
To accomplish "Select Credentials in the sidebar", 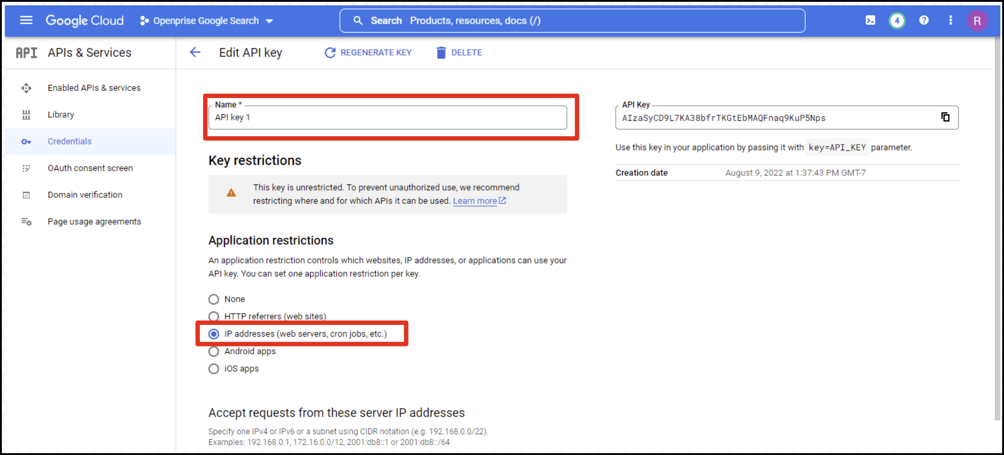I will 90,142.
